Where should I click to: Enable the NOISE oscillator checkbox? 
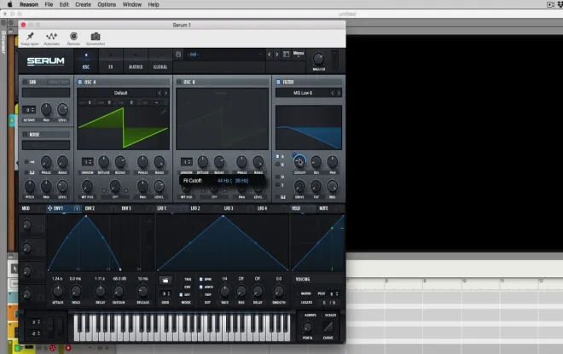click(x=25, y=135)
